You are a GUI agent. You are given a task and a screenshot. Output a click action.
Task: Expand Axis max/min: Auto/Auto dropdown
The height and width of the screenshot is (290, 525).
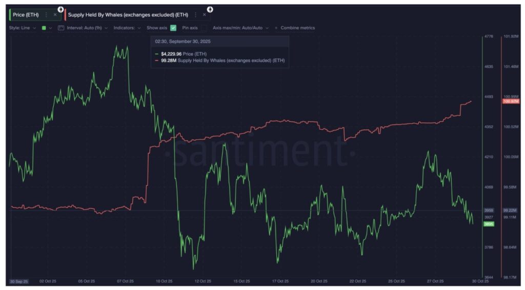pyautogui.click(x=240, y=28)
